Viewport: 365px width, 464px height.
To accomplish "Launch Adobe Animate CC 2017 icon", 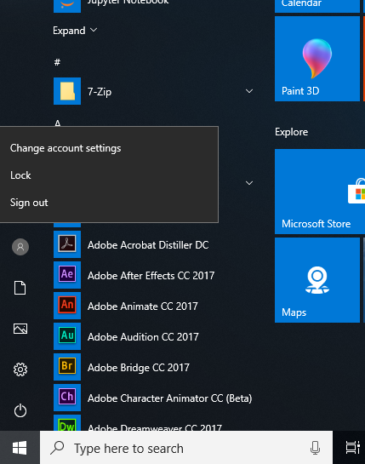I will click(67, 306).
